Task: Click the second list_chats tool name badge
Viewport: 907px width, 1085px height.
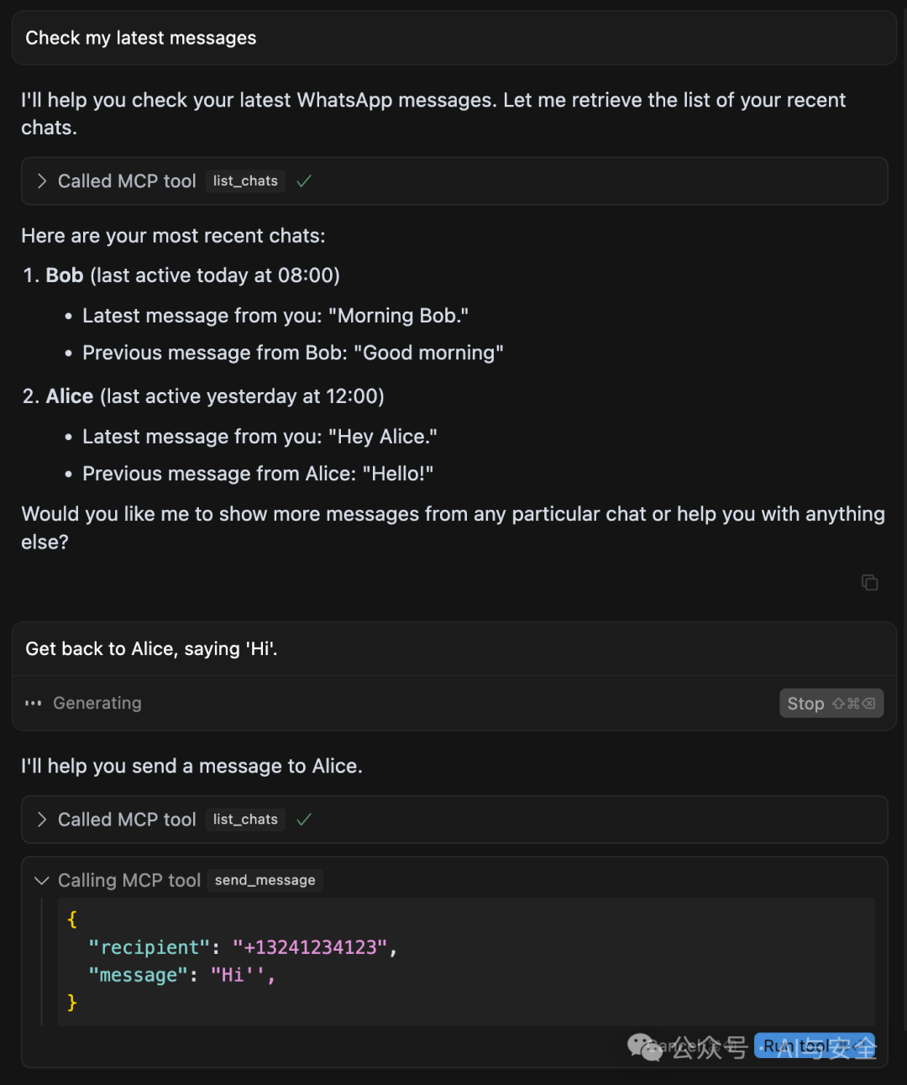Action: pyautogui.click(x=245, y=820)
